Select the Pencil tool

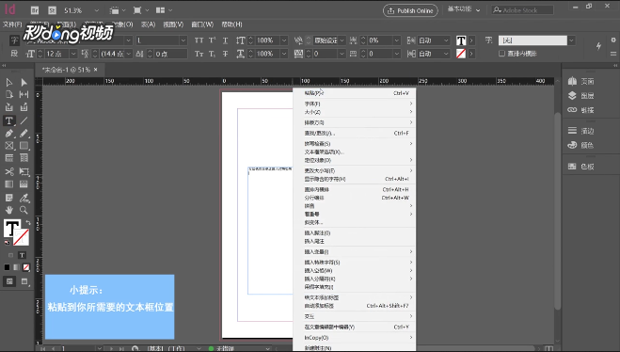(24, 134)
